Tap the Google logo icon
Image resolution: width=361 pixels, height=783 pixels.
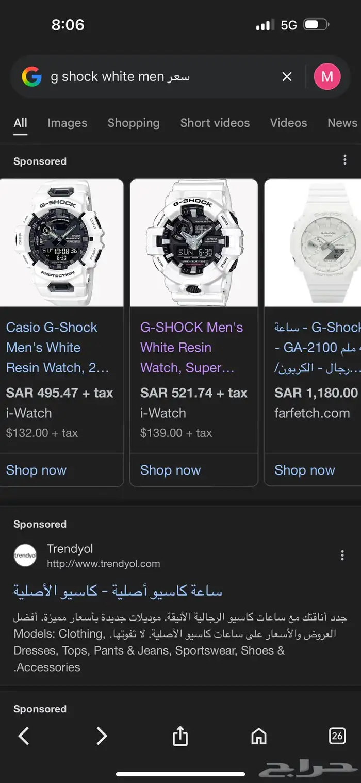pos(31,77)
